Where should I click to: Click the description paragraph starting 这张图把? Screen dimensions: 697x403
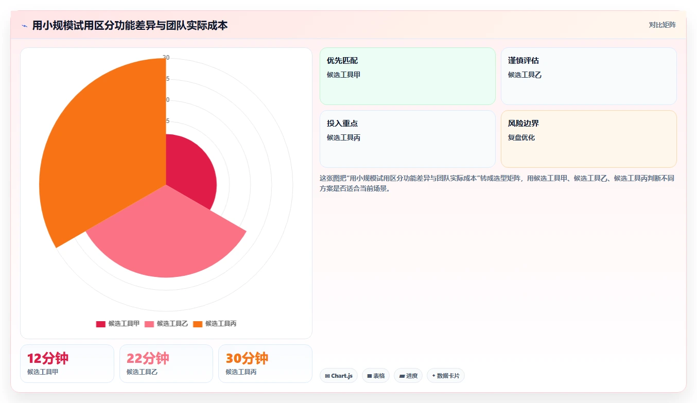[x=497, y=183]
